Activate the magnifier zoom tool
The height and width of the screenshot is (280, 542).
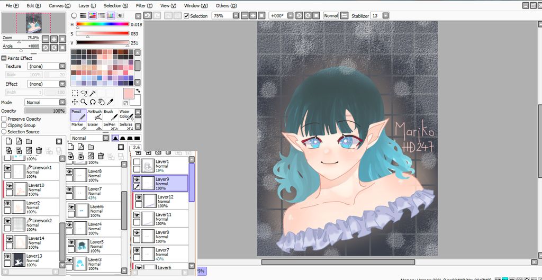(84, 102)
